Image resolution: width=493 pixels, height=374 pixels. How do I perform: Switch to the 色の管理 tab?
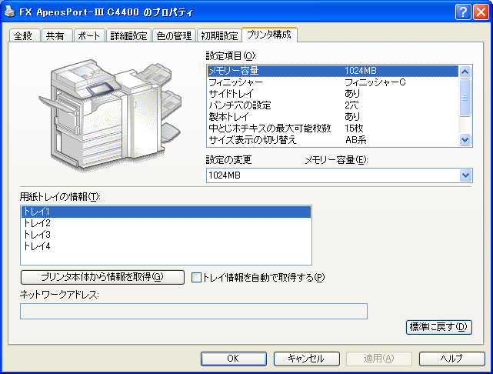(x=174, y=35)
